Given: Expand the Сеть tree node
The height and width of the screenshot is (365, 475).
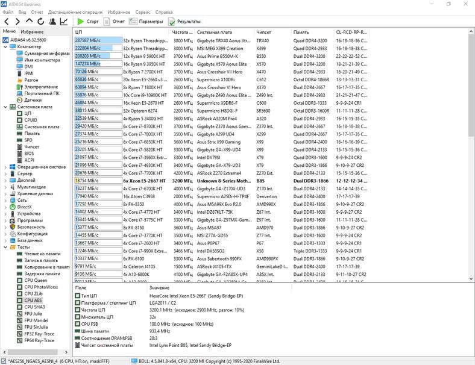Looking at the screenshot, I should (5, 201).
